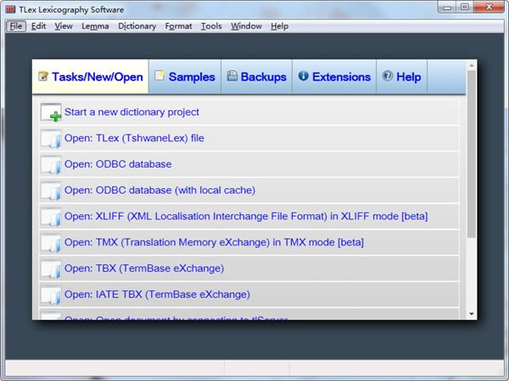Select the Tasks/New/Open tab
Viewport: 509px width, 381px height.
(91, 77)
